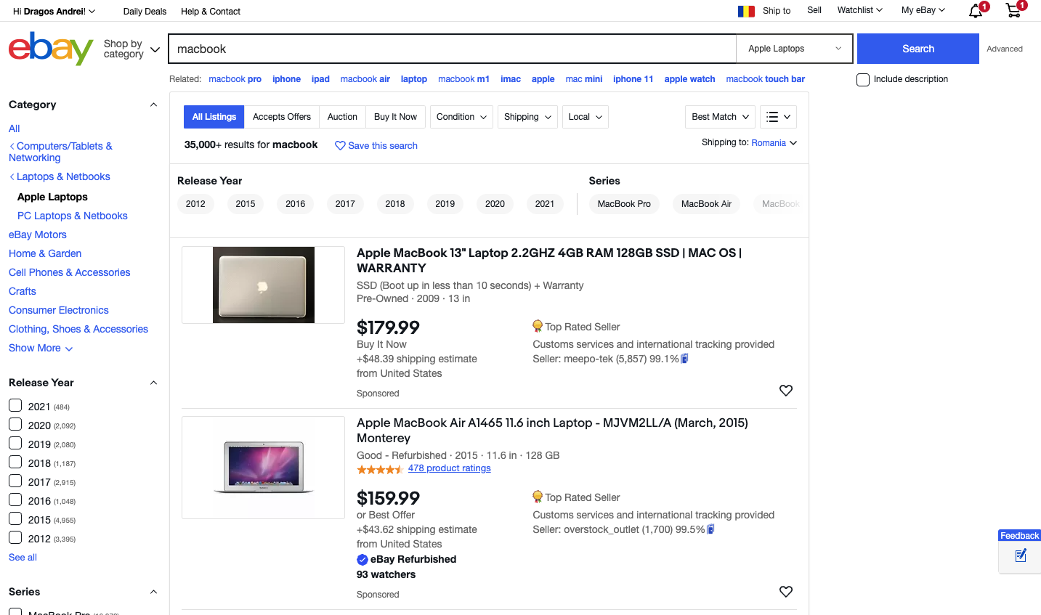Screen dimensions: 1041x615
Task: Check the 2019 release year filter
Action: point(15,443)
